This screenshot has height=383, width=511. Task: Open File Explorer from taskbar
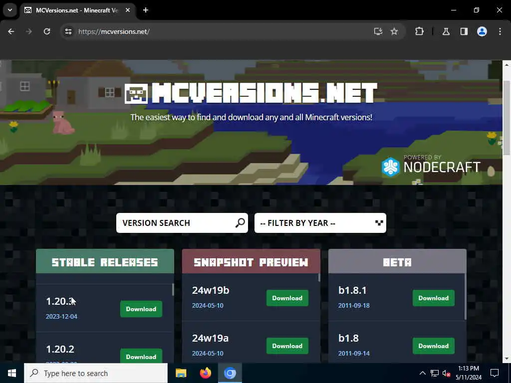tap(181, 373)
